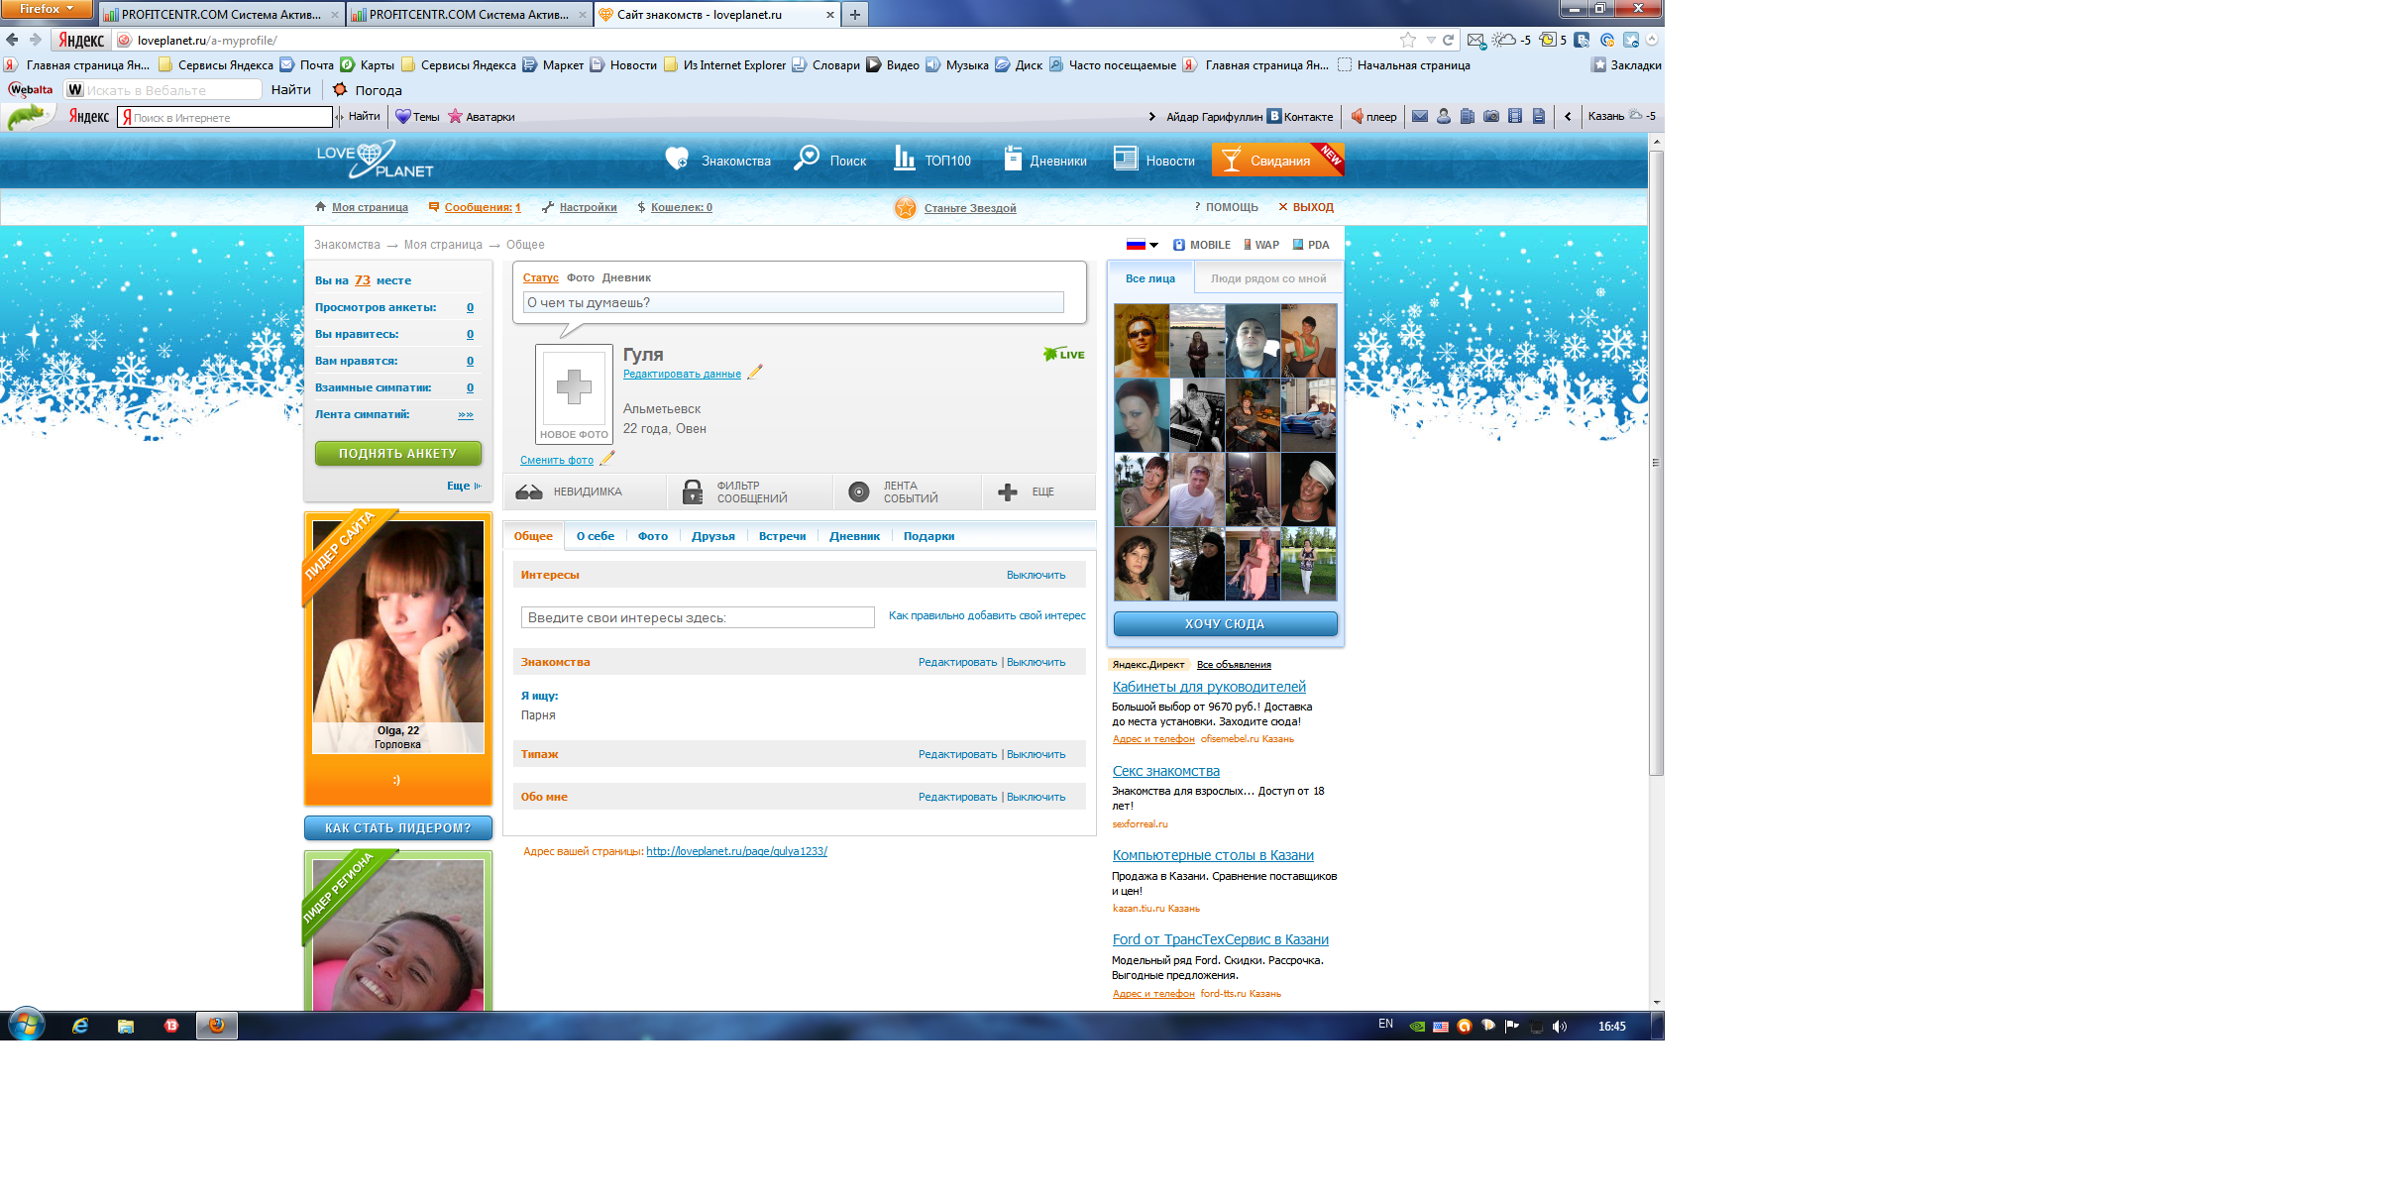Open Лента событий icon
The height and width of the screenshot is (1201, 2402).
[x=859, y=491]
